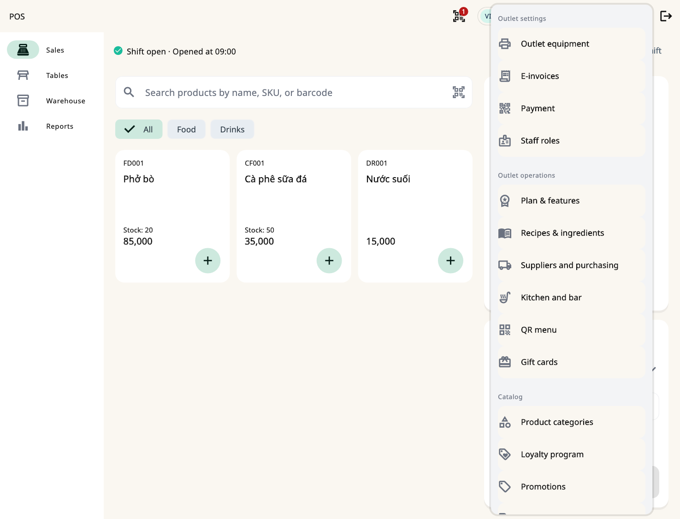Scan barcode icon in search bar
This screenshot has height=519, width=680.
click(x=458, y=92)
